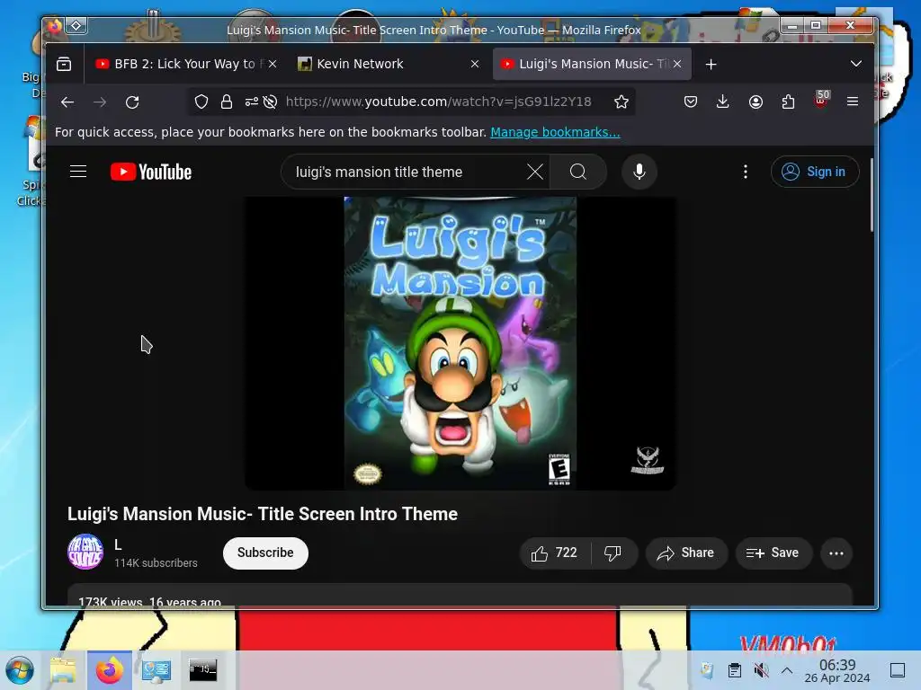
Task: Switch to Kevin Network tab
Action: point(388,64)
